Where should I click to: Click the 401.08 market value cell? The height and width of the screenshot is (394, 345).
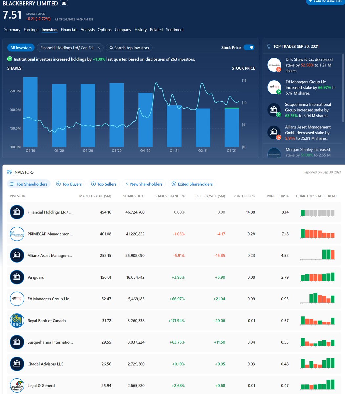105,234
